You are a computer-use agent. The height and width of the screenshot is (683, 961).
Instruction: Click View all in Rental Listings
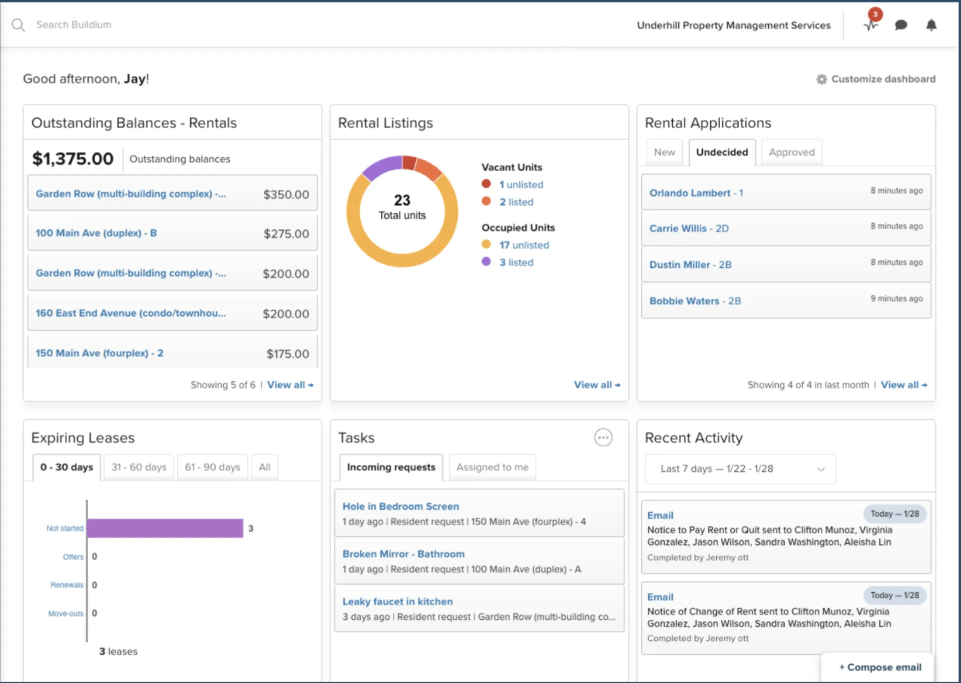pos(597,384)
